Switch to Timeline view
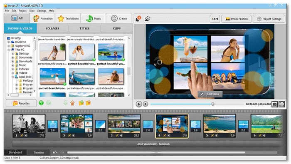This screenshot has height=164, width=291. (39, 152)
